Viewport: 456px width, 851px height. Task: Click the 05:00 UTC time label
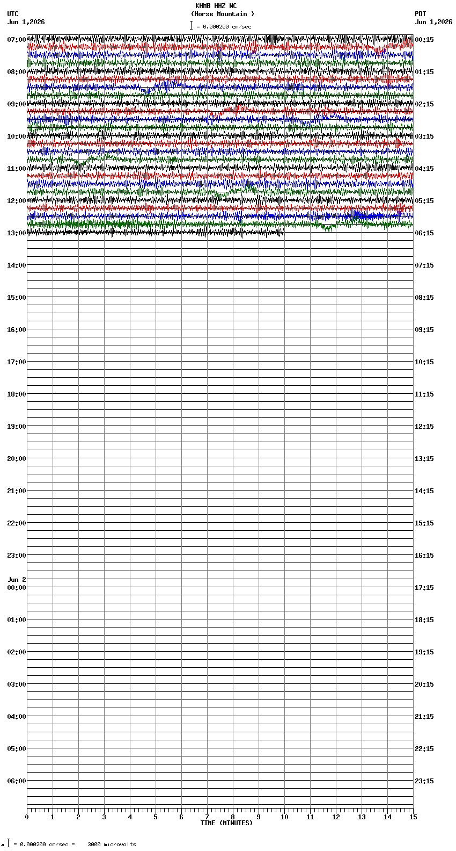click(17, 749)
